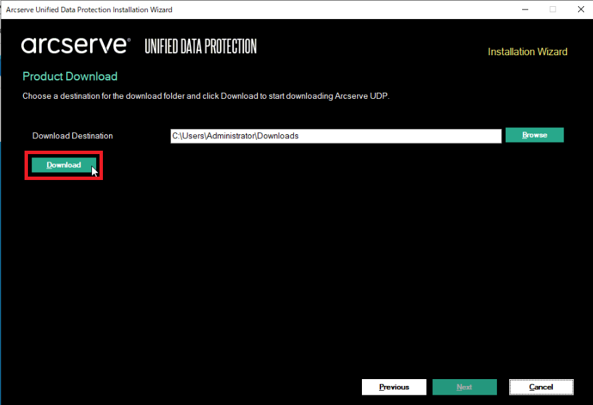Click the Download Destination path field
This screenshot has width=593, height=405.
coord(336,136)
